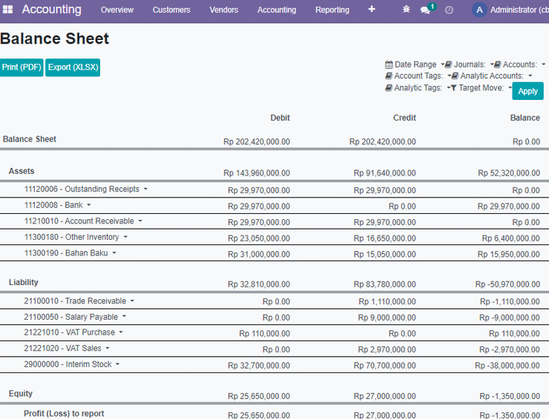549x419 pixels.
Task: Open the Target Move funnel filter
Action: point(481,87)
